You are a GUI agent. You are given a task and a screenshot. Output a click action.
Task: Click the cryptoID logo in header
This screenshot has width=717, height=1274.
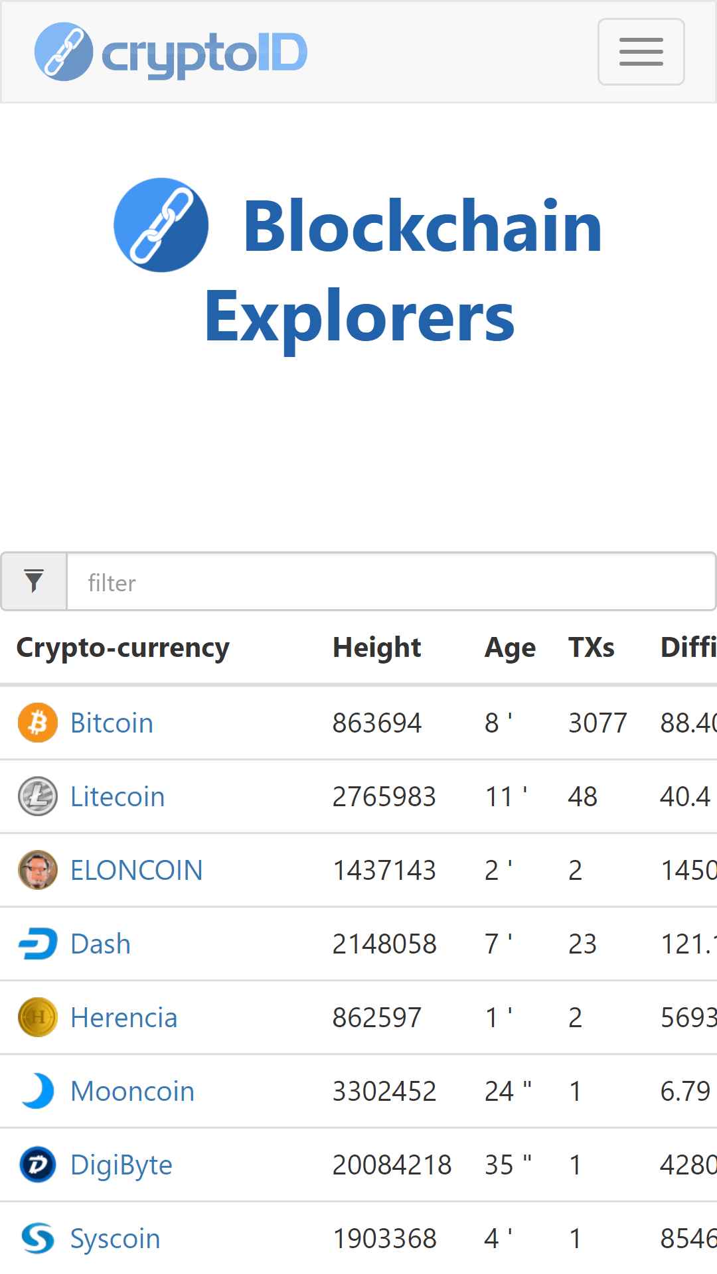point(171,52)
